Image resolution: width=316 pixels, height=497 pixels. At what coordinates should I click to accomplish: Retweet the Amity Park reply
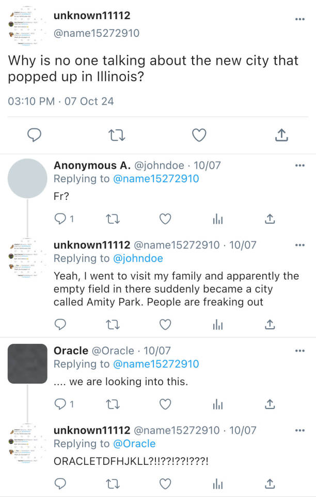(113, 325)
